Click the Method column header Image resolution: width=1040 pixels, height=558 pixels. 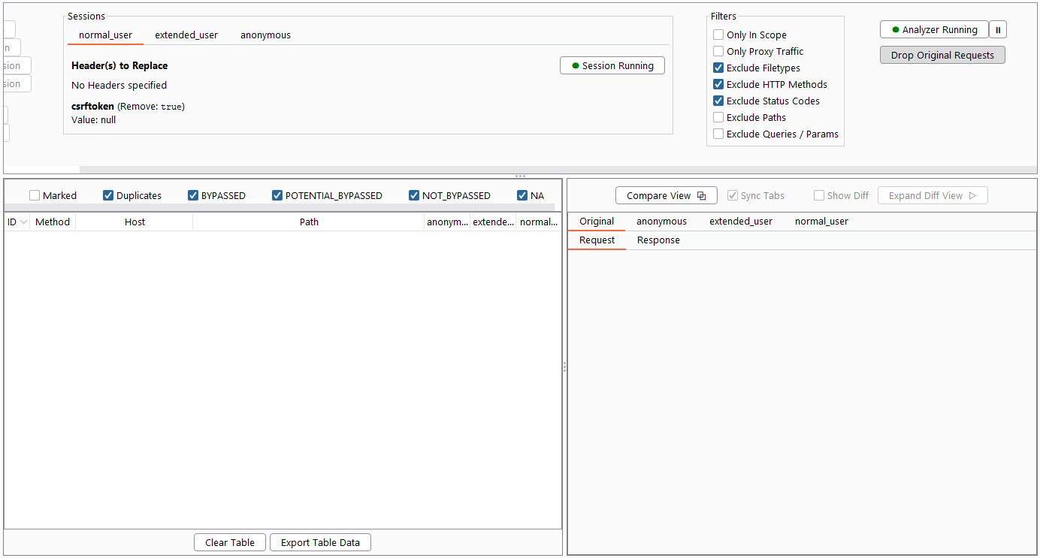click(x=53, y=222)
